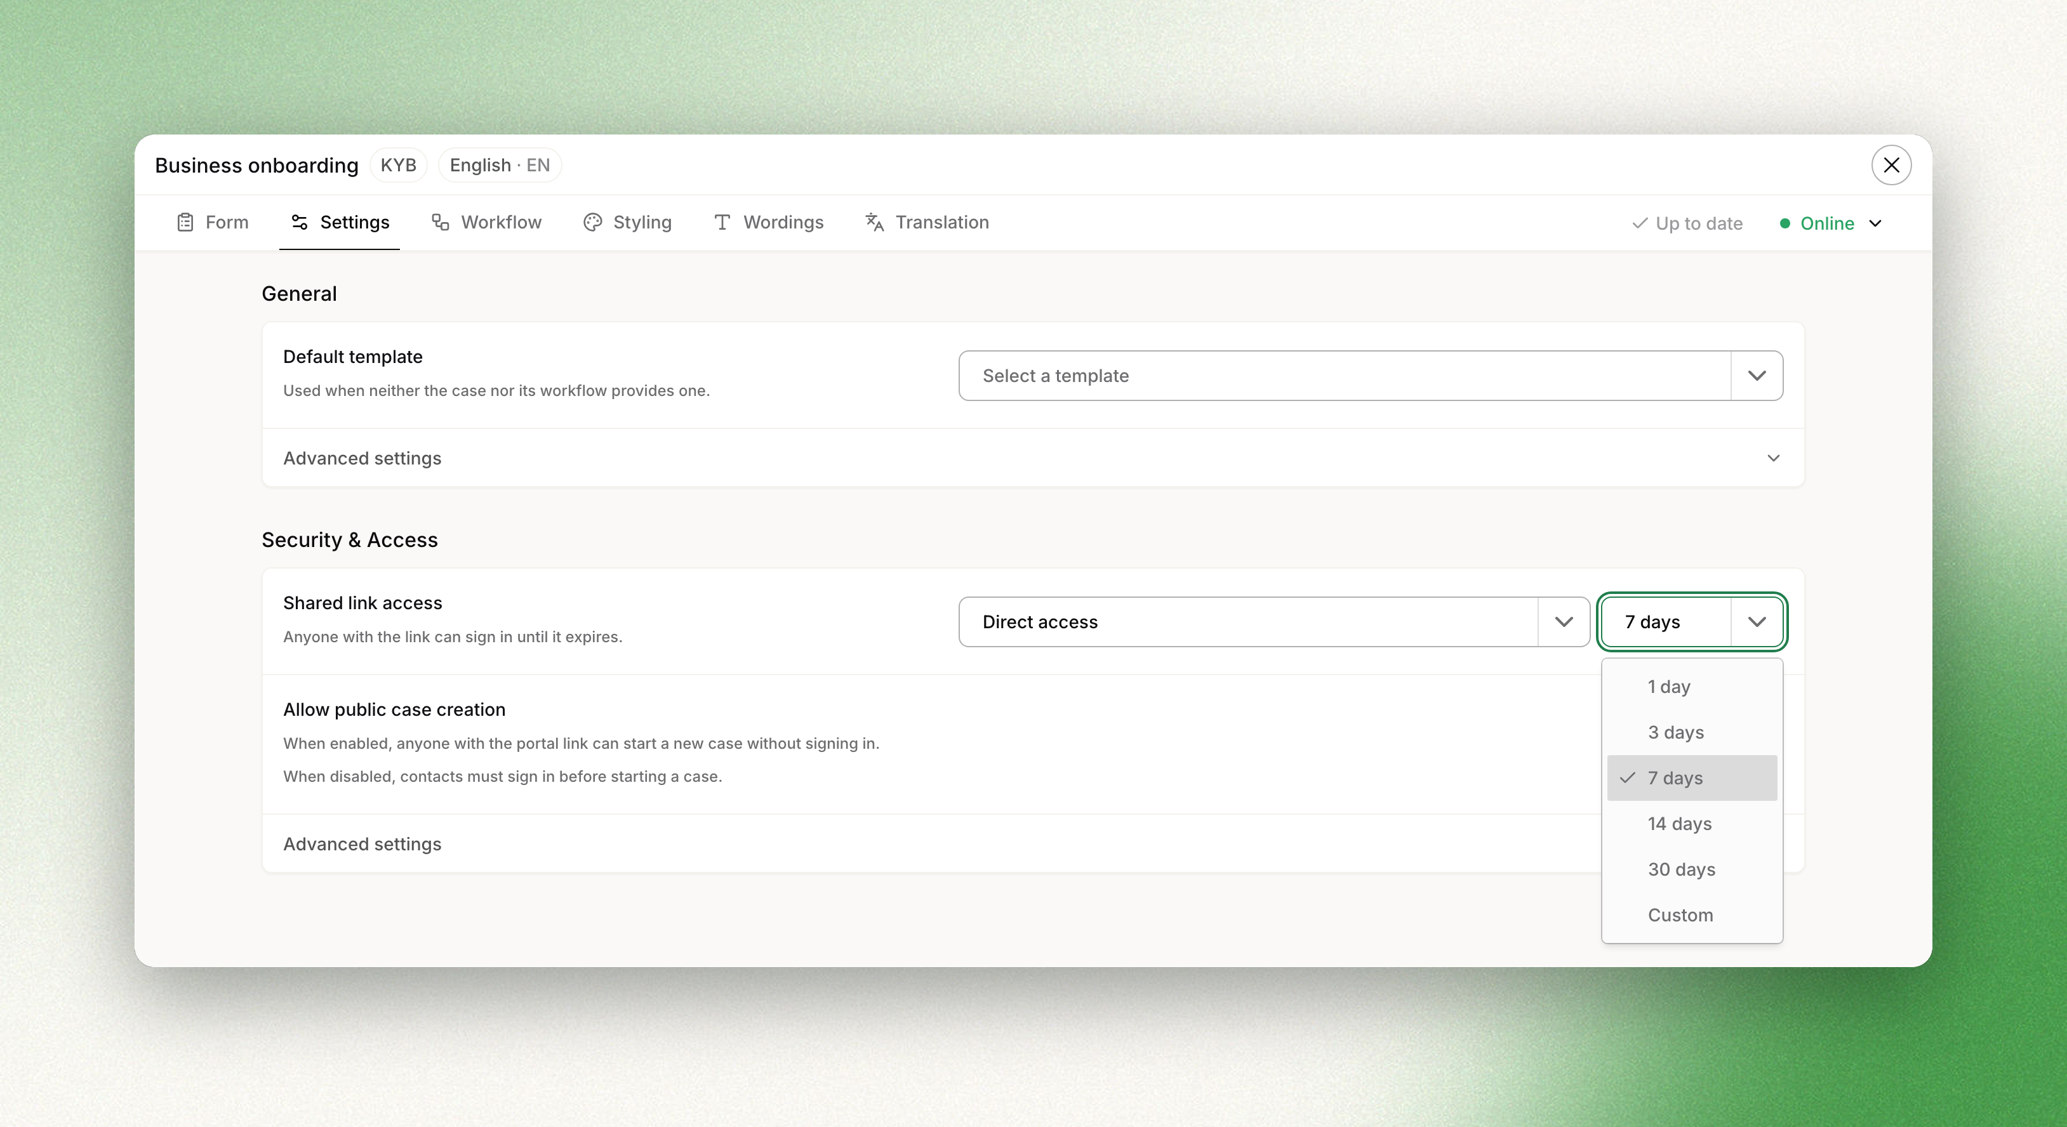Pick 30 days expiry option
The height and width of the screenshot is (1127, 2067).
tap(1692, 869)
